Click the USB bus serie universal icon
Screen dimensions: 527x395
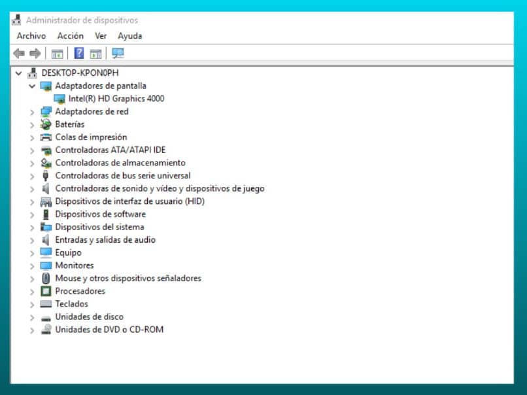46,176
